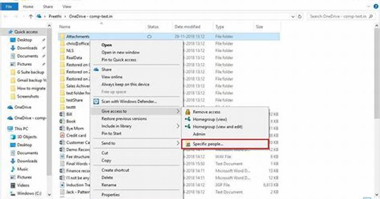Screen dimensions: 380x199
Task: Select the Attachments folder row
Action: [169, 36]
